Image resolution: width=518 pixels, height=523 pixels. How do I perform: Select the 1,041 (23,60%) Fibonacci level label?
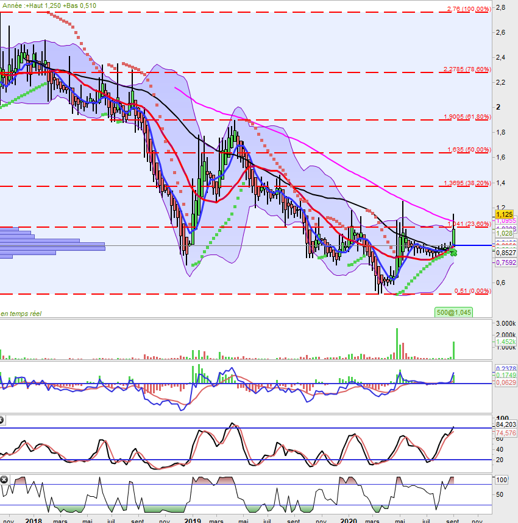click(x=469, y=224)
